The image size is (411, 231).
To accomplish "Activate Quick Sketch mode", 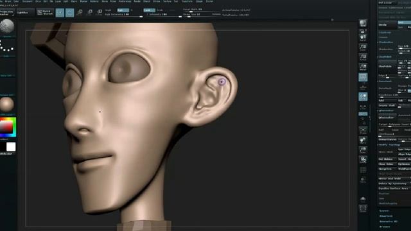I will click(x=46, y=12).
